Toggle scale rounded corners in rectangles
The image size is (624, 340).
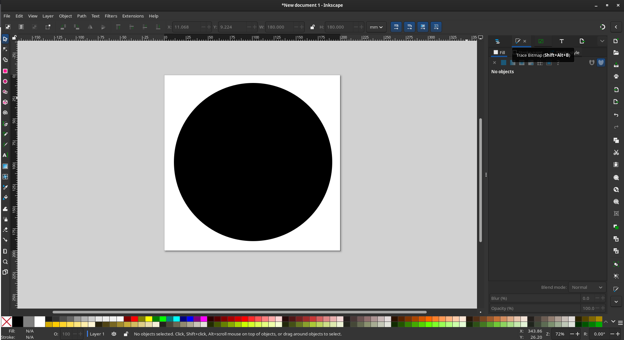coord(409,27)
